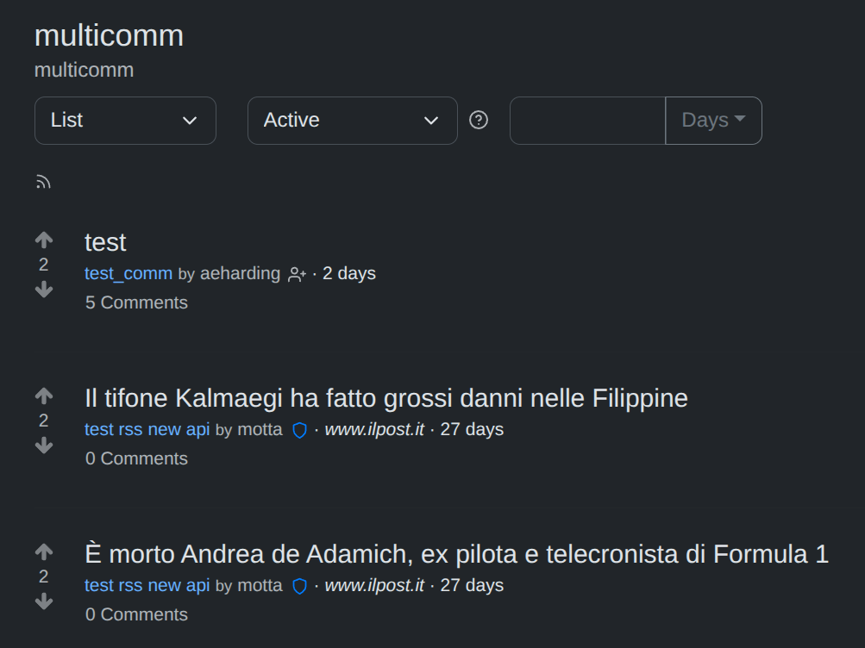The width and height of the screenshot is (865, 648).
Task: Open the RSS feed icon
Action: pyautogui.click(x=43, y=182)
